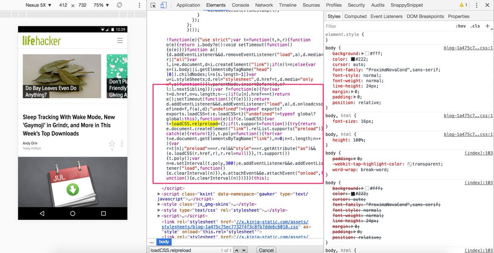Click the inspect element cursor icon

[153, 5]
